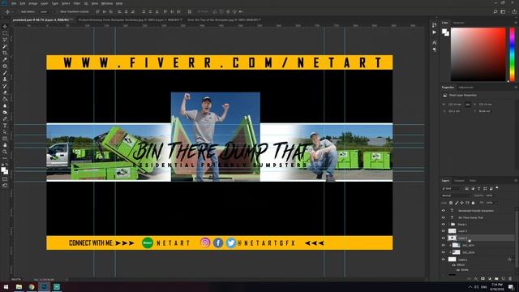The width and height of the screenshot is (519, 292).
Task: Hide Layer 3 using its eye icon
Action: coord(444,231)
